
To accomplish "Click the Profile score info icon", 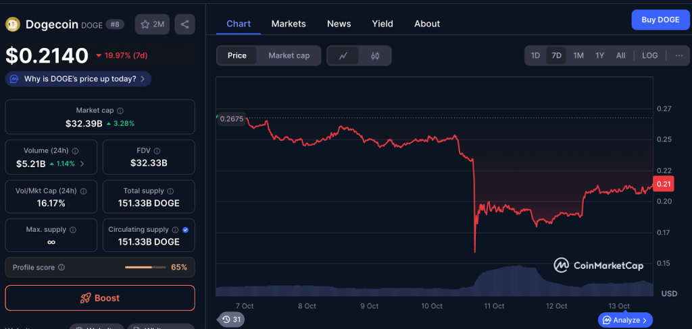I will [61, 268].
